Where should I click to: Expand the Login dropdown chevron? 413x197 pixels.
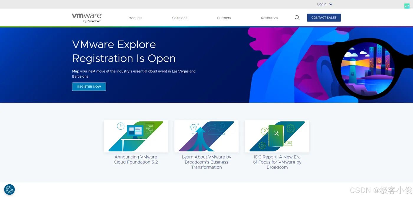[331, 4]
